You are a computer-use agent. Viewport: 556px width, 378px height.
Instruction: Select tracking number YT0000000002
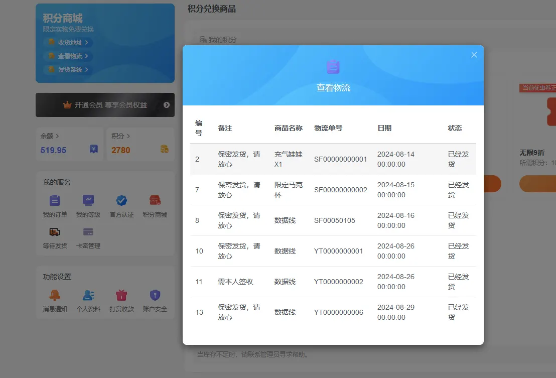339,282
